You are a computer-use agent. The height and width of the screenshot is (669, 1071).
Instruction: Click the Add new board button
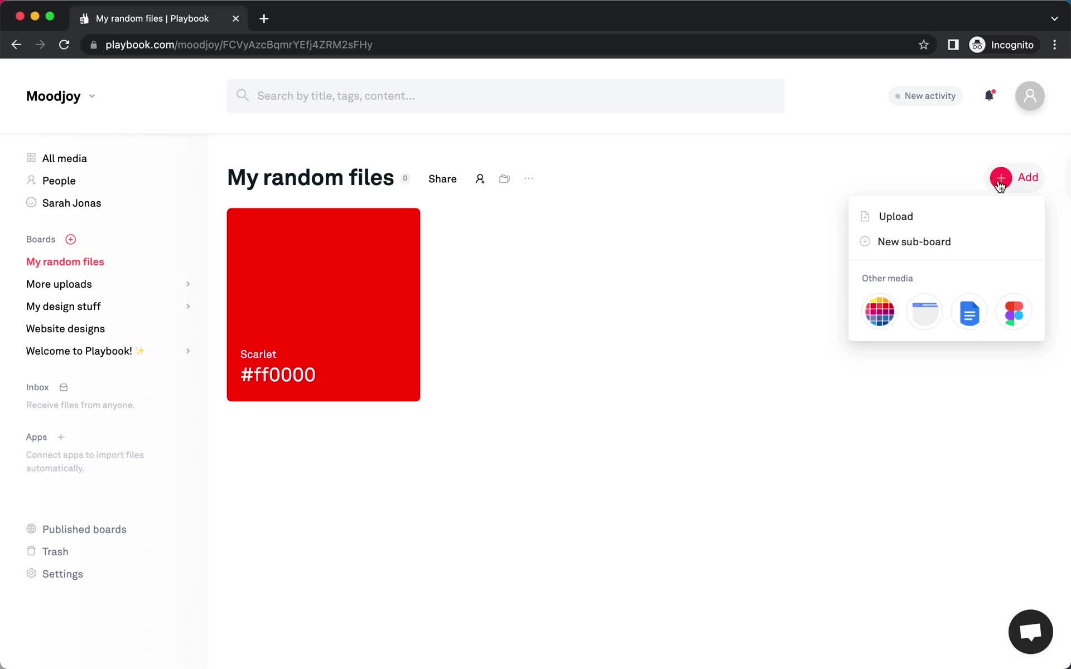coord(70,239)
